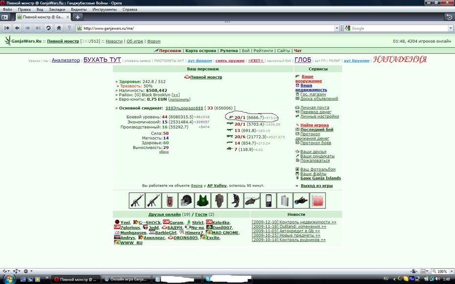Open the Анализатор custom link

pyautogui.click(x=66, y=60)
